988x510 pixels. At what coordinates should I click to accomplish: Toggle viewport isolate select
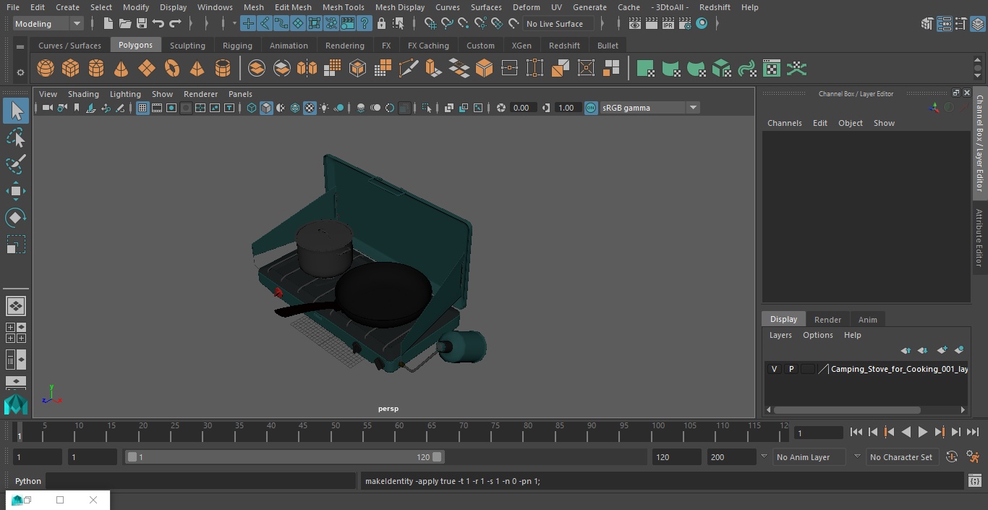[x=427, y=108]
